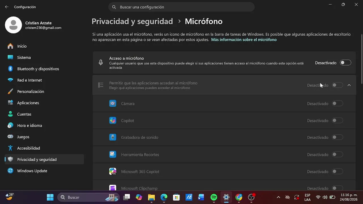Open Windows Update settings
Image resolution: width=363 pixels, height=204 pixels.
[x=44, y=171]
